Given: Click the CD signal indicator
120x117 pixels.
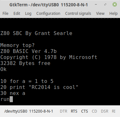Looking at the screenshot, I should coord(94,111).
